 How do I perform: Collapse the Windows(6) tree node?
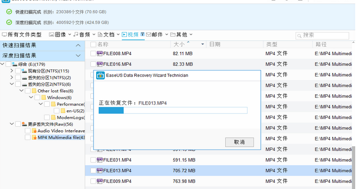(31, 97)
